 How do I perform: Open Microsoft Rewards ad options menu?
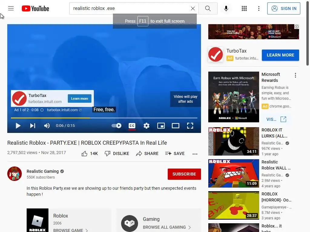point(295,75)
